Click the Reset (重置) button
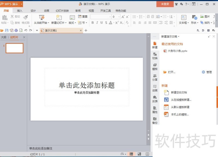The image size is (218, 157). (x=83, y=17)
